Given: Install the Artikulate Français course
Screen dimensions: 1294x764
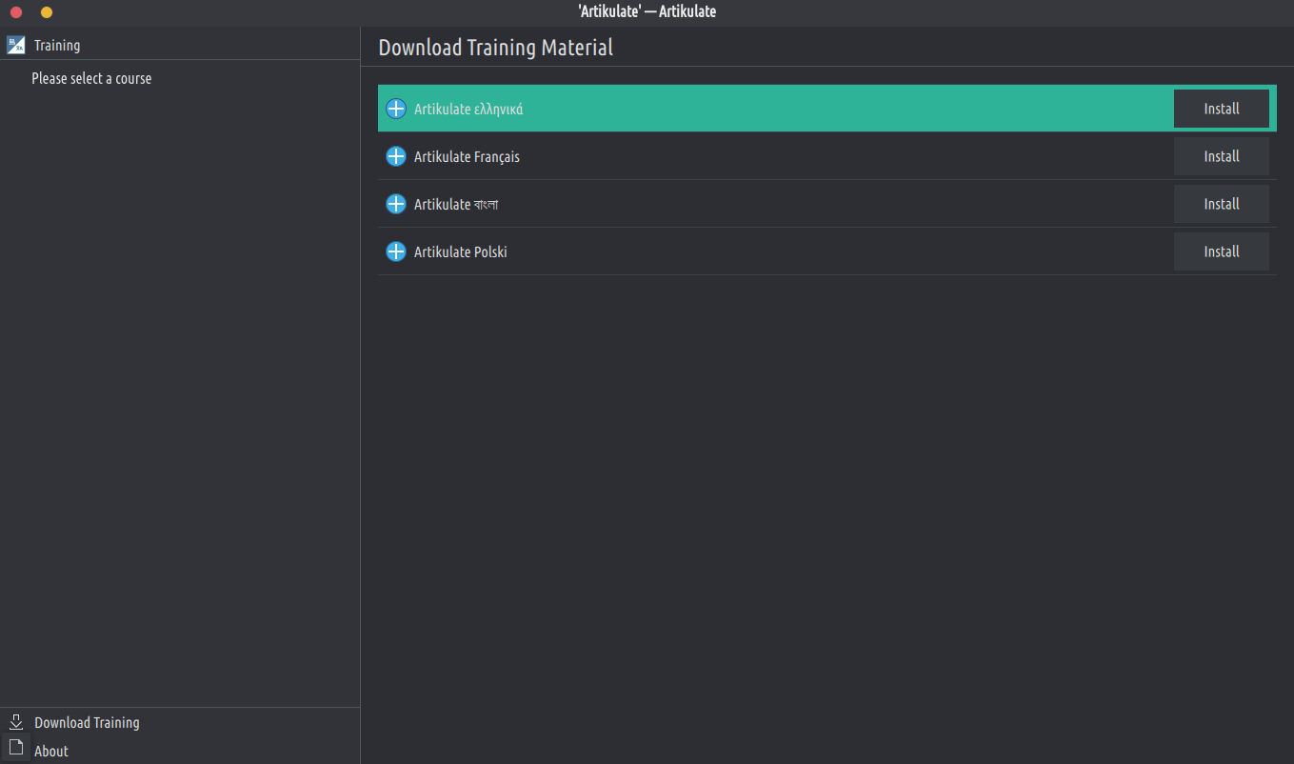Looking at the screenshot, I should (x=1222, y=156).
